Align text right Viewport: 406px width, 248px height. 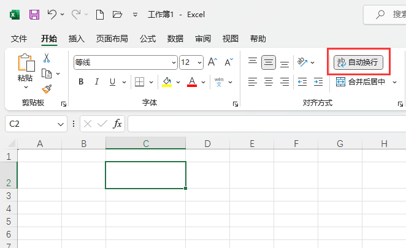pyautogui.click(x=285, y=81)
